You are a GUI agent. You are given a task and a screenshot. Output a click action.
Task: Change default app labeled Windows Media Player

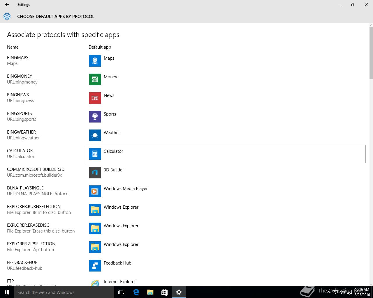click(226, 191)
